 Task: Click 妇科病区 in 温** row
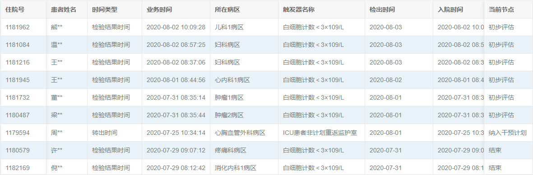click(x=227, y=45)
